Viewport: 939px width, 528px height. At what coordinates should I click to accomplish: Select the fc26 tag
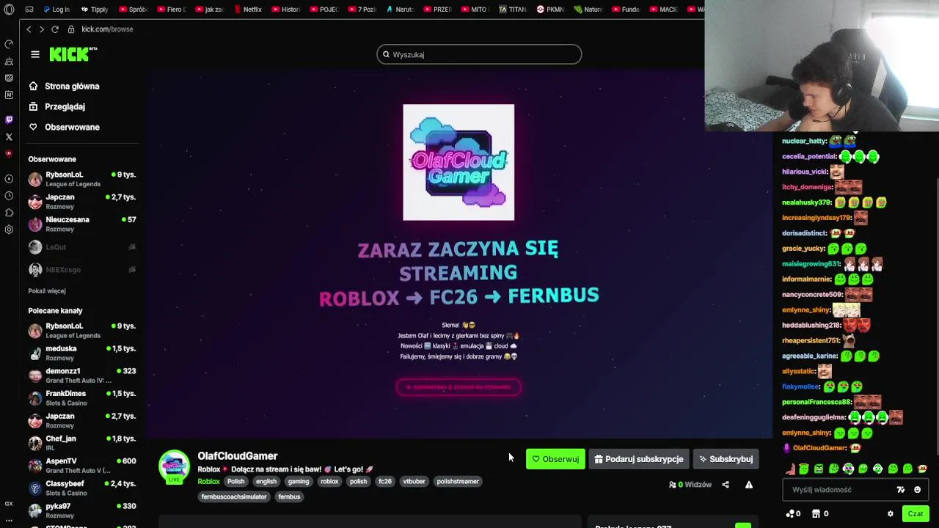pos(385,482)
